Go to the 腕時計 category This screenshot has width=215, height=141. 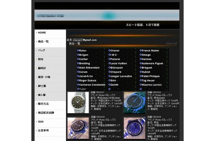click(x=43, y=68)
